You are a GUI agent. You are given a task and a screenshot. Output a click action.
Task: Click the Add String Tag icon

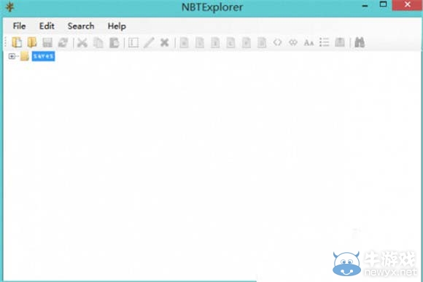click(308, 42)
